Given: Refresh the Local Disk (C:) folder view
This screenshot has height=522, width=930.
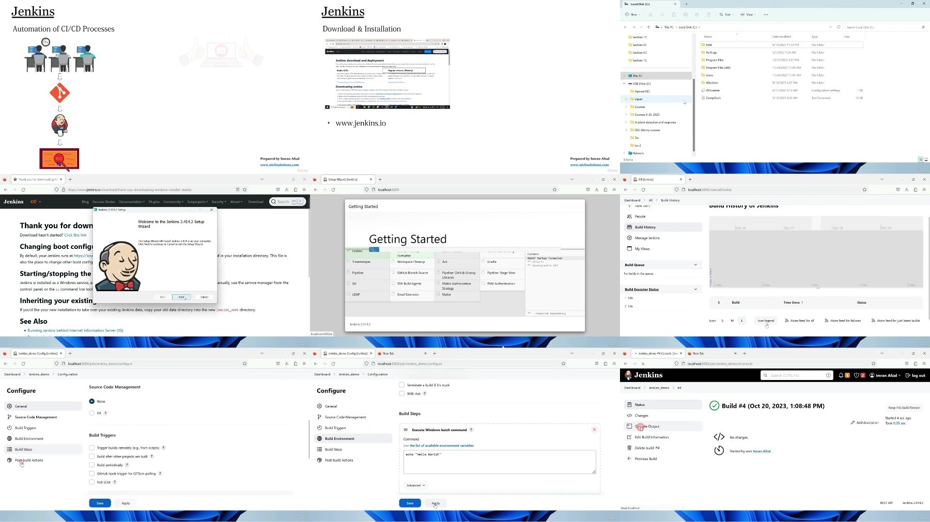Looking at the screenshot, I should pos(839,27).
